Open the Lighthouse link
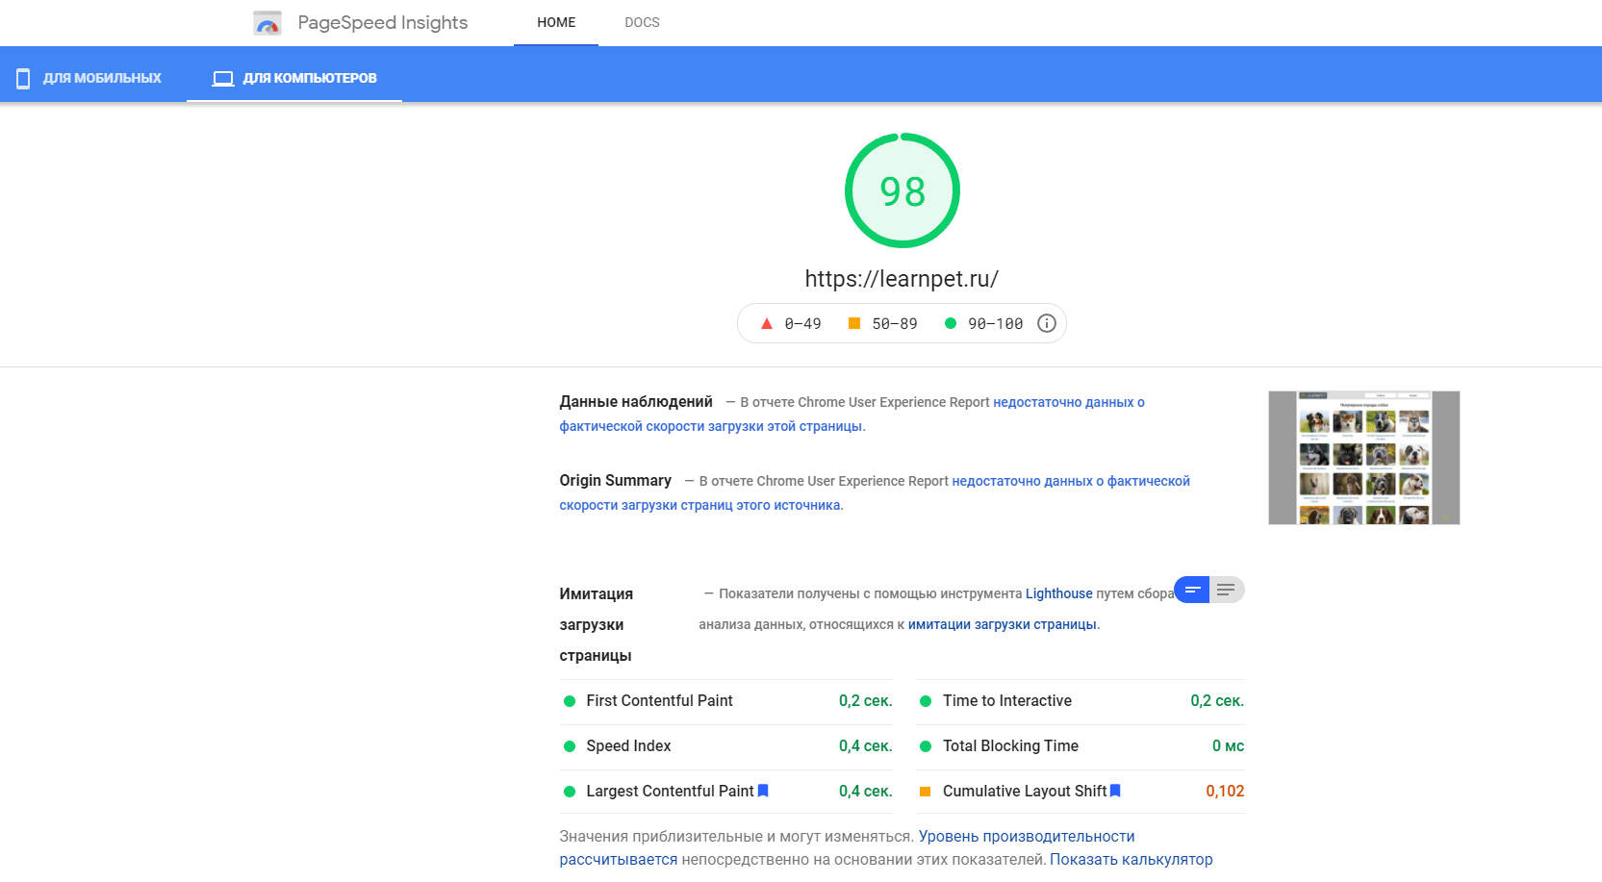This screenshot has height=882, width=1602. [1058, 593]
